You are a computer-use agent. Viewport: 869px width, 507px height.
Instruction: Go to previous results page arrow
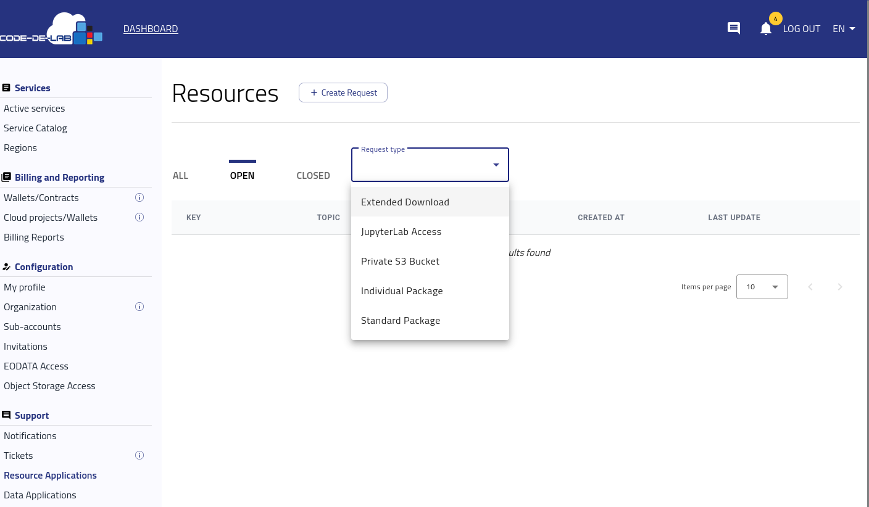810,287
